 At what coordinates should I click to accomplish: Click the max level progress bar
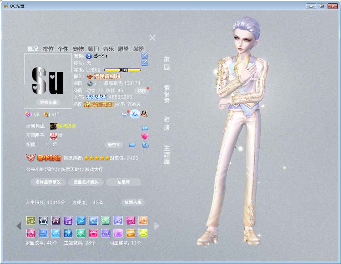click(x=122, y=70)
